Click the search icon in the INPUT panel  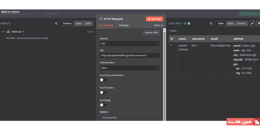[56, 23]
